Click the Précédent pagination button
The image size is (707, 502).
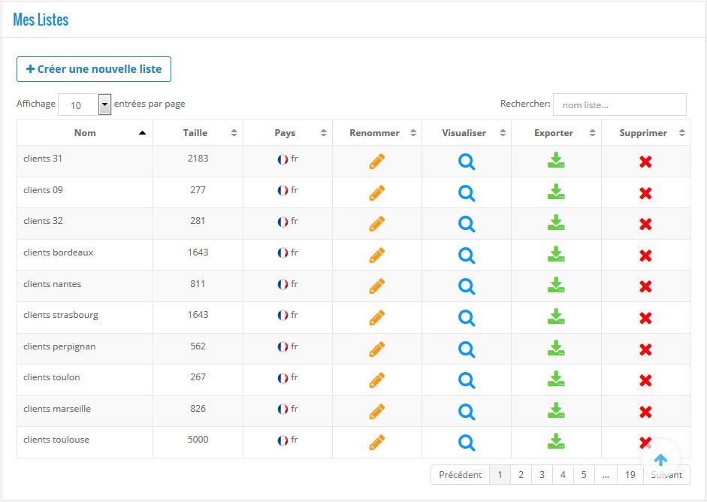461,474
